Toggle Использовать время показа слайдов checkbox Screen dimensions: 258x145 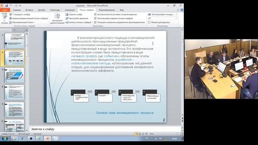(x=95, y=18)
